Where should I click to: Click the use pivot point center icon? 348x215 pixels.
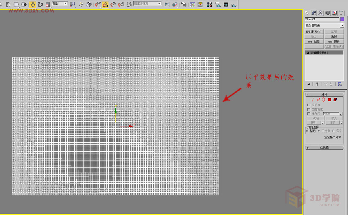pos(72,5)
